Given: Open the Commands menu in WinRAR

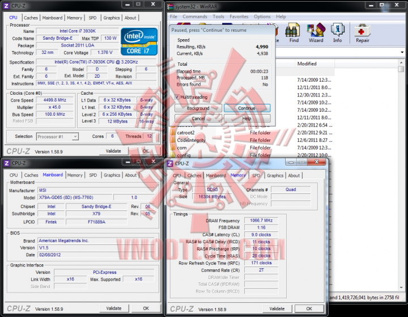Looking at the screenshot, I should [194, 16].
